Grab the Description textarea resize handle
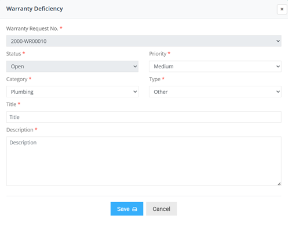This screenshot has width=288, height=226. (279, 184)
